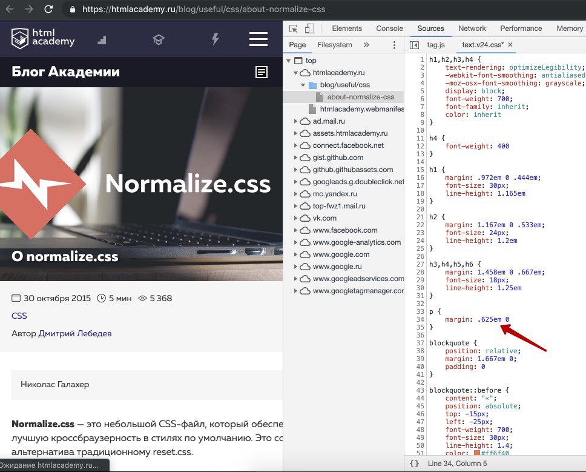586x472 pixels.
Task: Open the hamburger menu on site
Action: point(258,39)
